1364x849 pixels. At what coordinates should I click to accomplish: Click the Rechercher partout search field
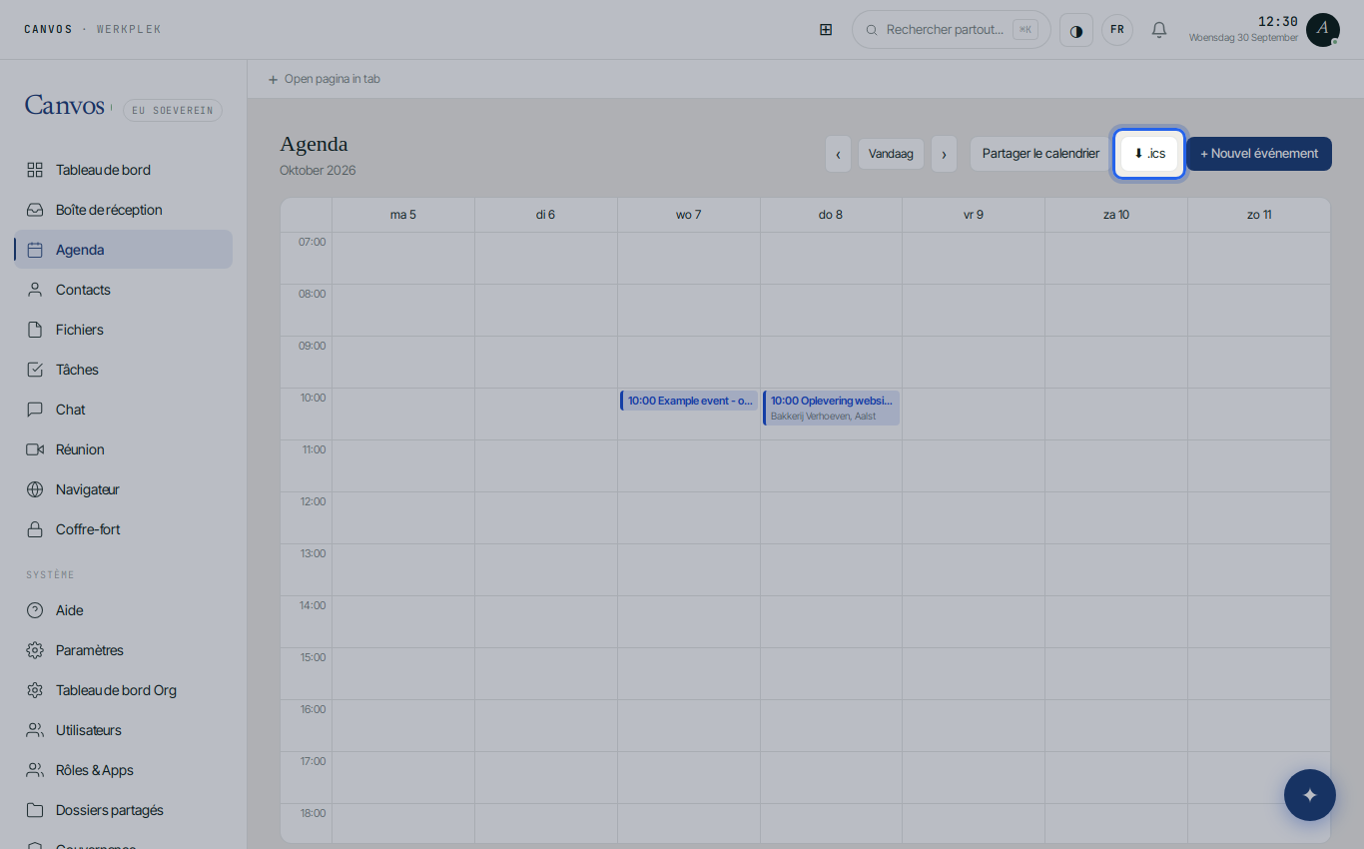pos(952,30)
